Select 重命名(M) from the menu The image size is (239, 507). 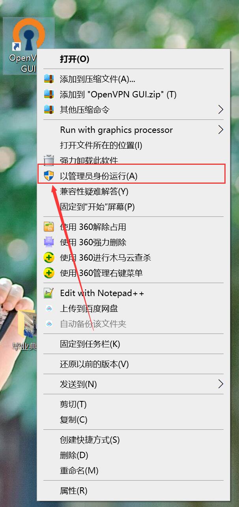coord(79,470)
